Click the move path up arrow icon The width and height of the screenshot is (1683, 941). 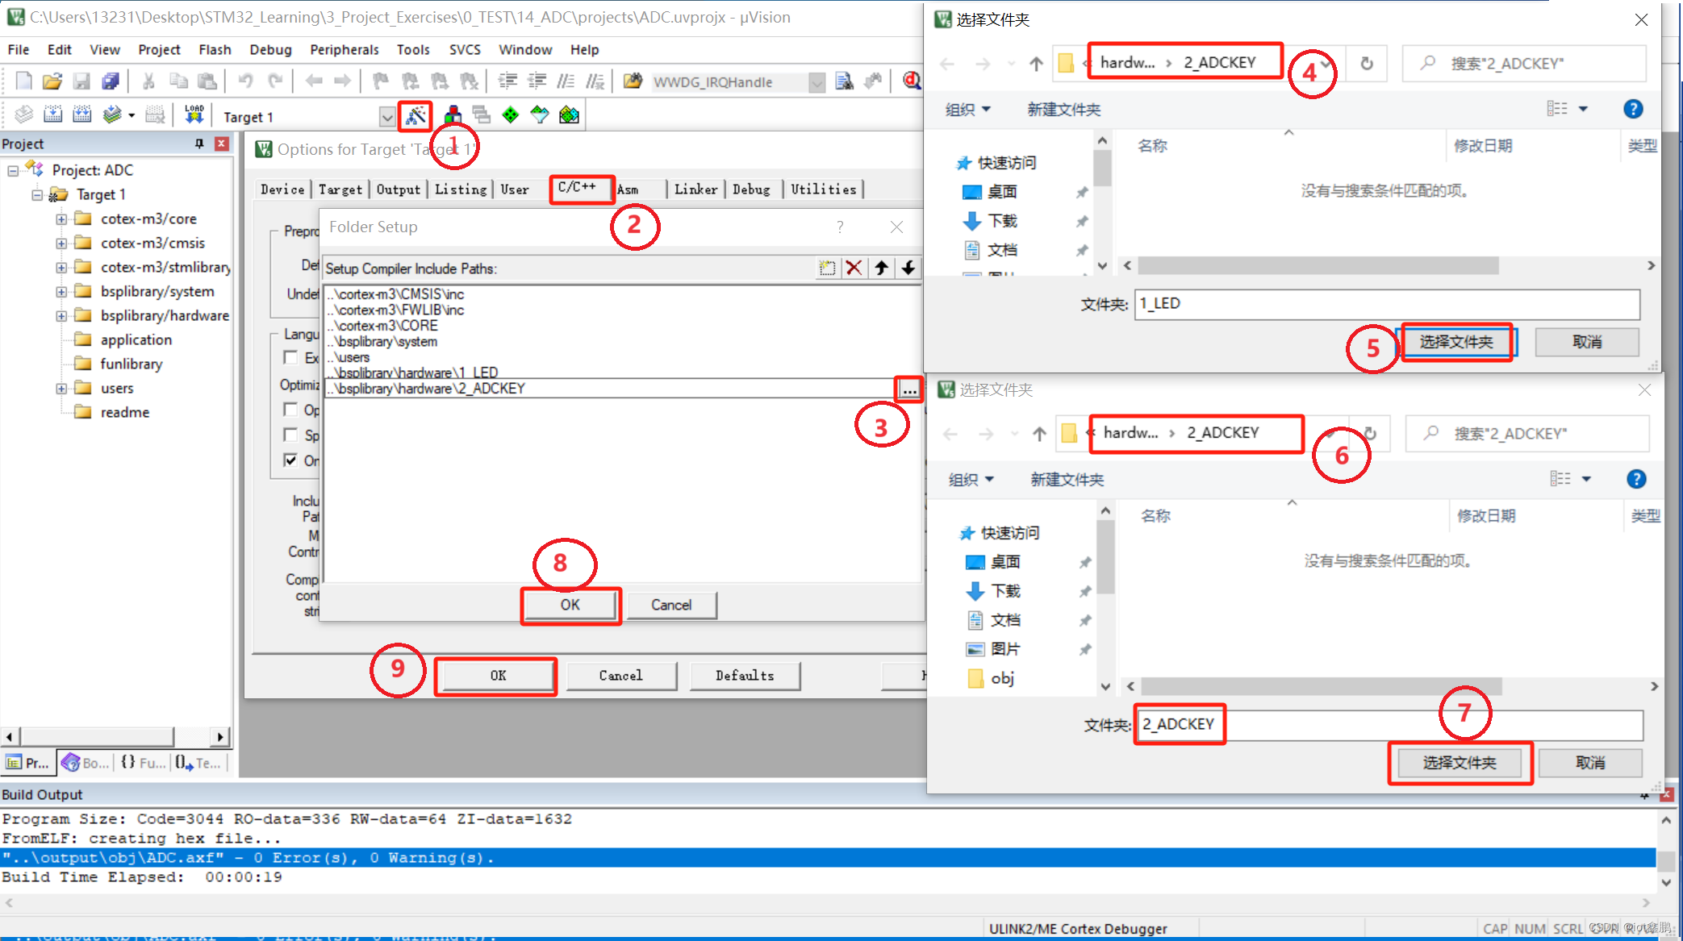(881, 268)
